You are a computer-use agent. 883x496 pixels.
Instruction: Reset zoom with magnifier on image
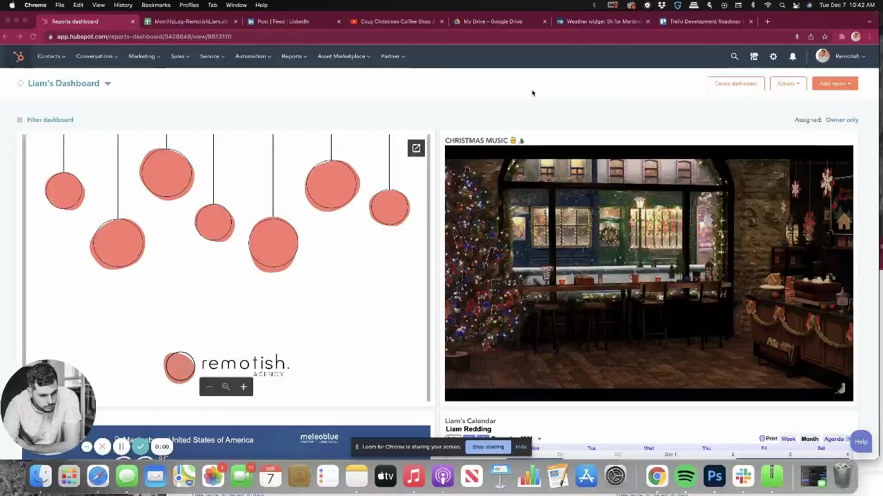pyautogui.click(x=226, y=387)
